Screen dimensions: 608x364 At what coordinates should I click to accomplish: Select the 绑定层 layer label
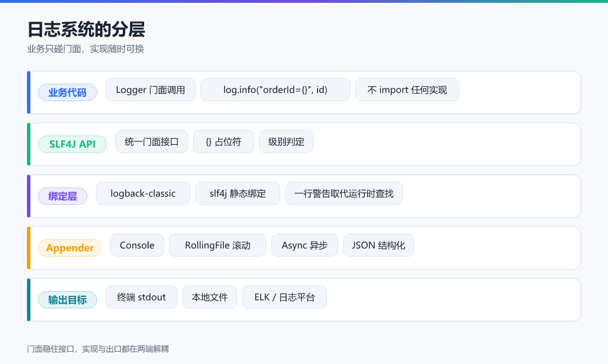(x=63, y=196)
